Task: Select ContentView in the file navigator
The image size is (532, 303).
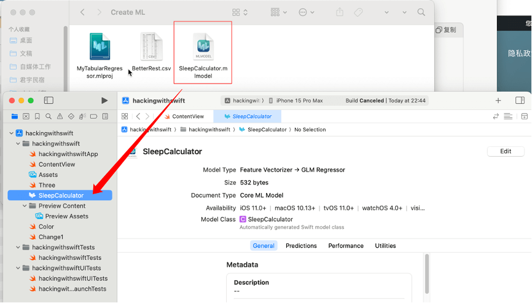Action: point(57,164)
